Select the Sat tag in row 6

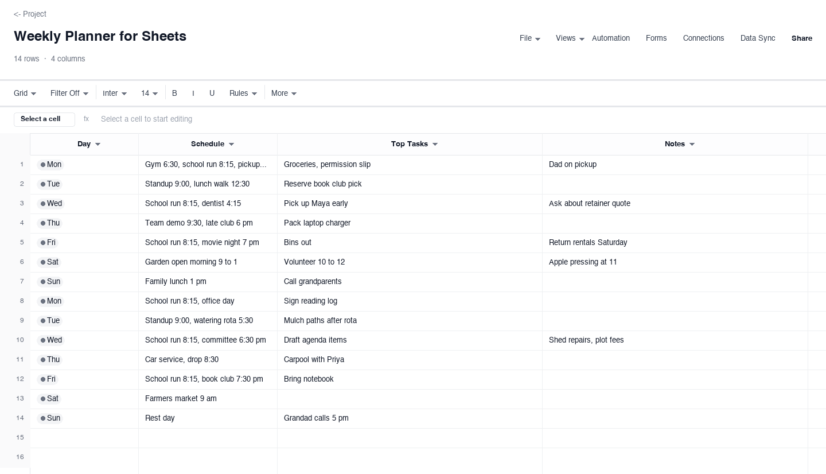coord(49,262)
